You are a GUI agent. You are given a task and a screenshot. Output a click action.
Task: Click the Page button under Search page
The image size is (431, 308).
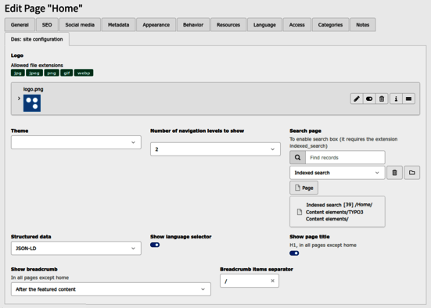303,188
